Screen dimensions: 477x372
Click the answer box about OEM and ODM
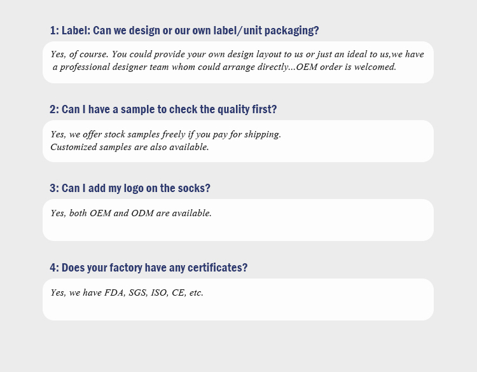pos(238,220)
